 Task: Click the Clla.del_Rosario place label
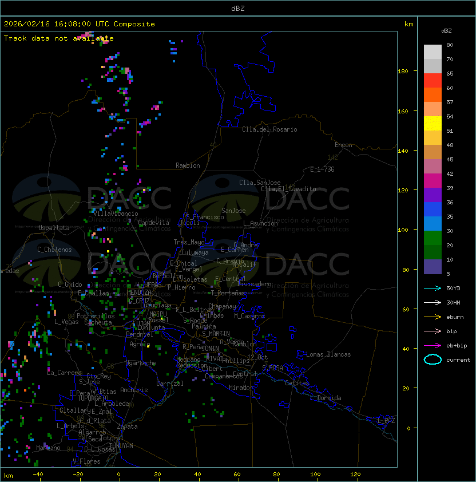(x=269, y=129)
